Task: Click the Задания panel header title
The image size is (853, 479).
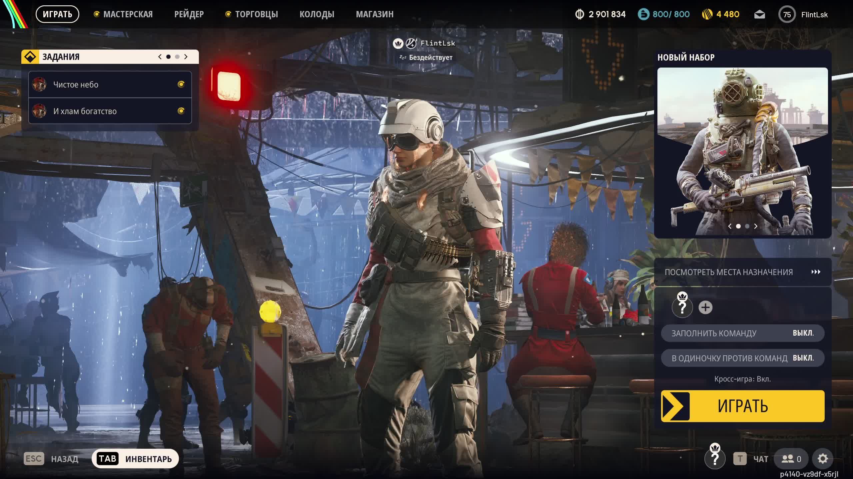Action: 61,57
